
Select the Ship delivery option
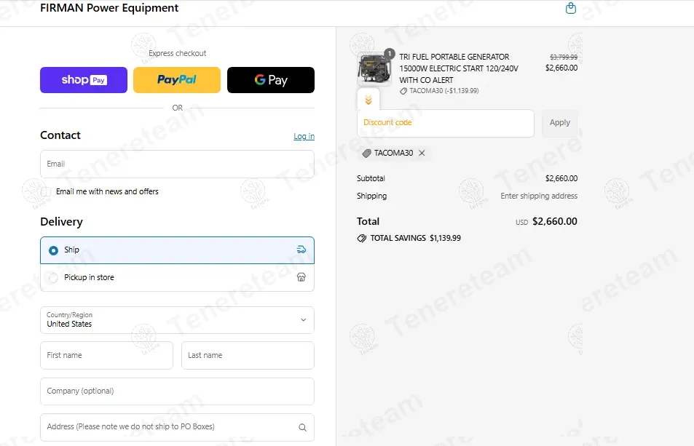pyautogui.click(x=177, y=250)
